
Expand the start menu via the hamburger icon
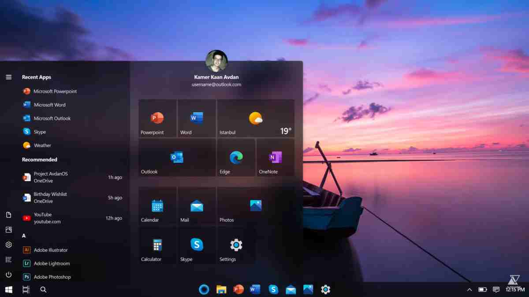tap(8, 77)
